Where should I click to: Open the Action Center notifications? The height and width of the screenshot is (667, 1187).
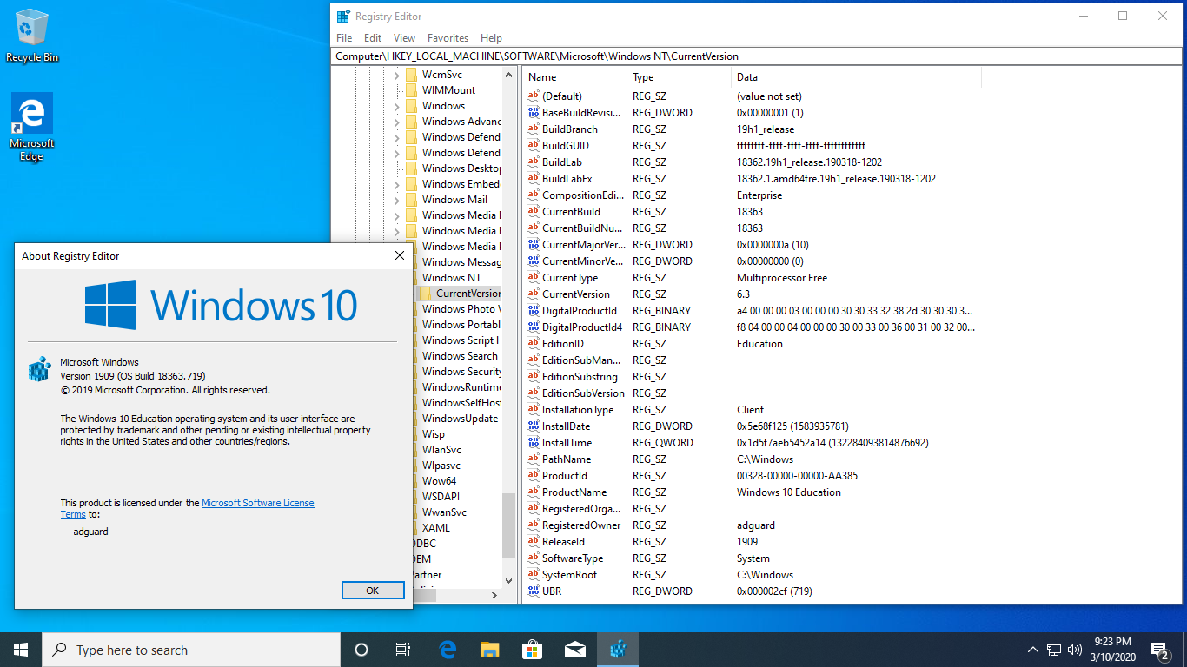point(1159,650)
